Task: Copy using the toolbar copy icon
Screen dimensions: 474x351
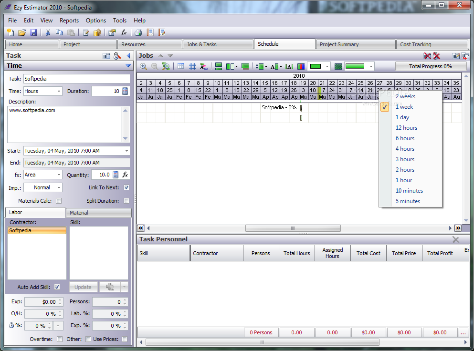Action: 59,32
